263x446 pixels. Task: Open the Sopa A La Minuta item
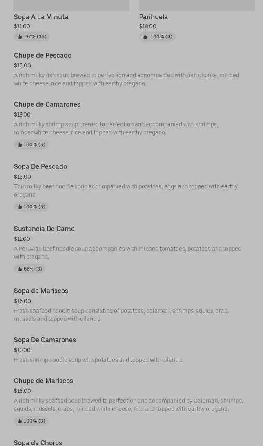41,17
